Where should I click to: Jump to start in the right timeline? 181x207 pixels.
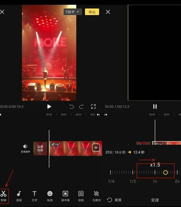click(x=105, y=114)
